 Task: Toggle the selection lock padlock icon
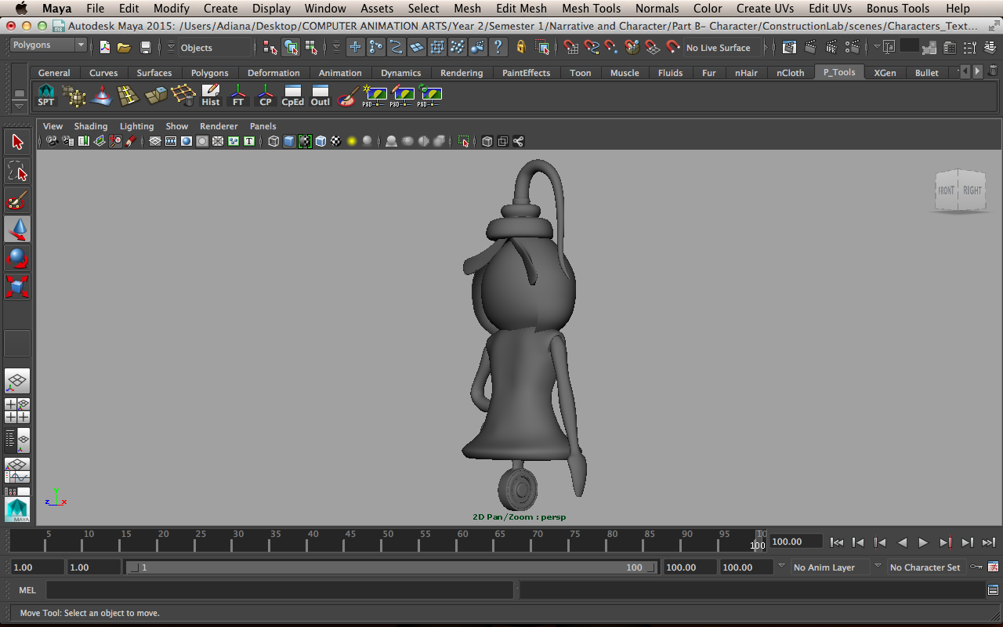click(x=521, y=48)
